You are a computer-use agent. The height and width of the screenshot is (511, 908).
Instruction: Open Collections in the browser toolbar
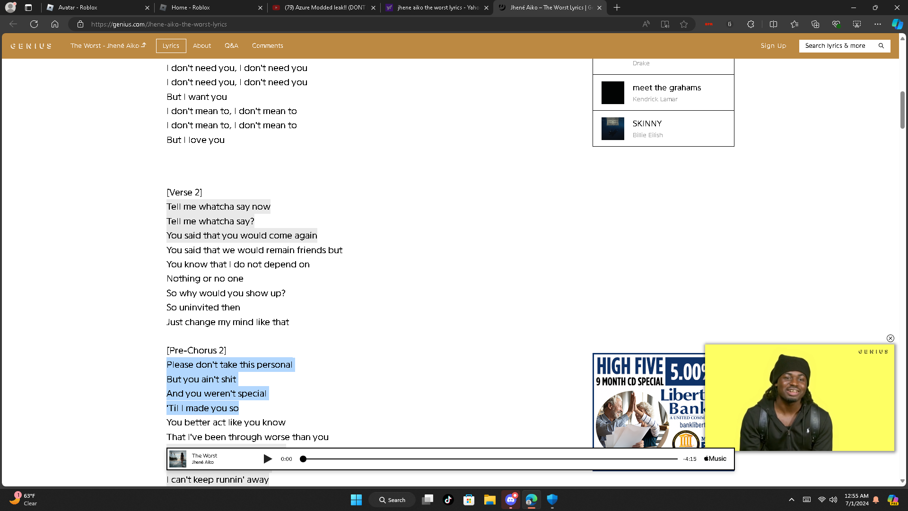(x=815, y=24)
